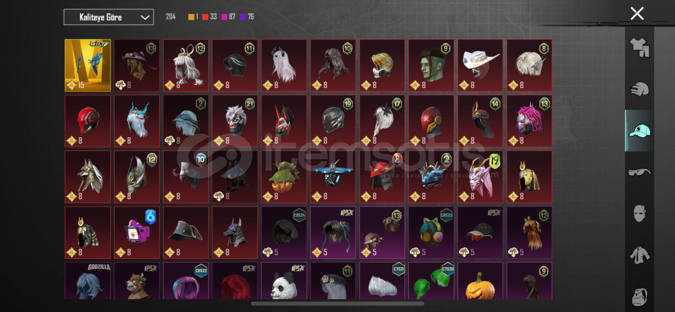Image resolution: width=675 pixels, height=312 pixels.
Task: Open the sunglasses category icon
Action: pyautogui.click(x=639, y=172)
